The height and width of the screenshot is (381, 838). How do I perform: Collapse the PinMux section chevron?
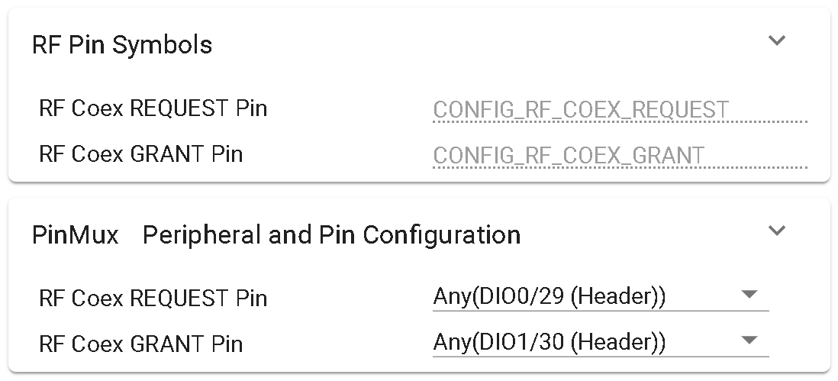coord(776,230)
